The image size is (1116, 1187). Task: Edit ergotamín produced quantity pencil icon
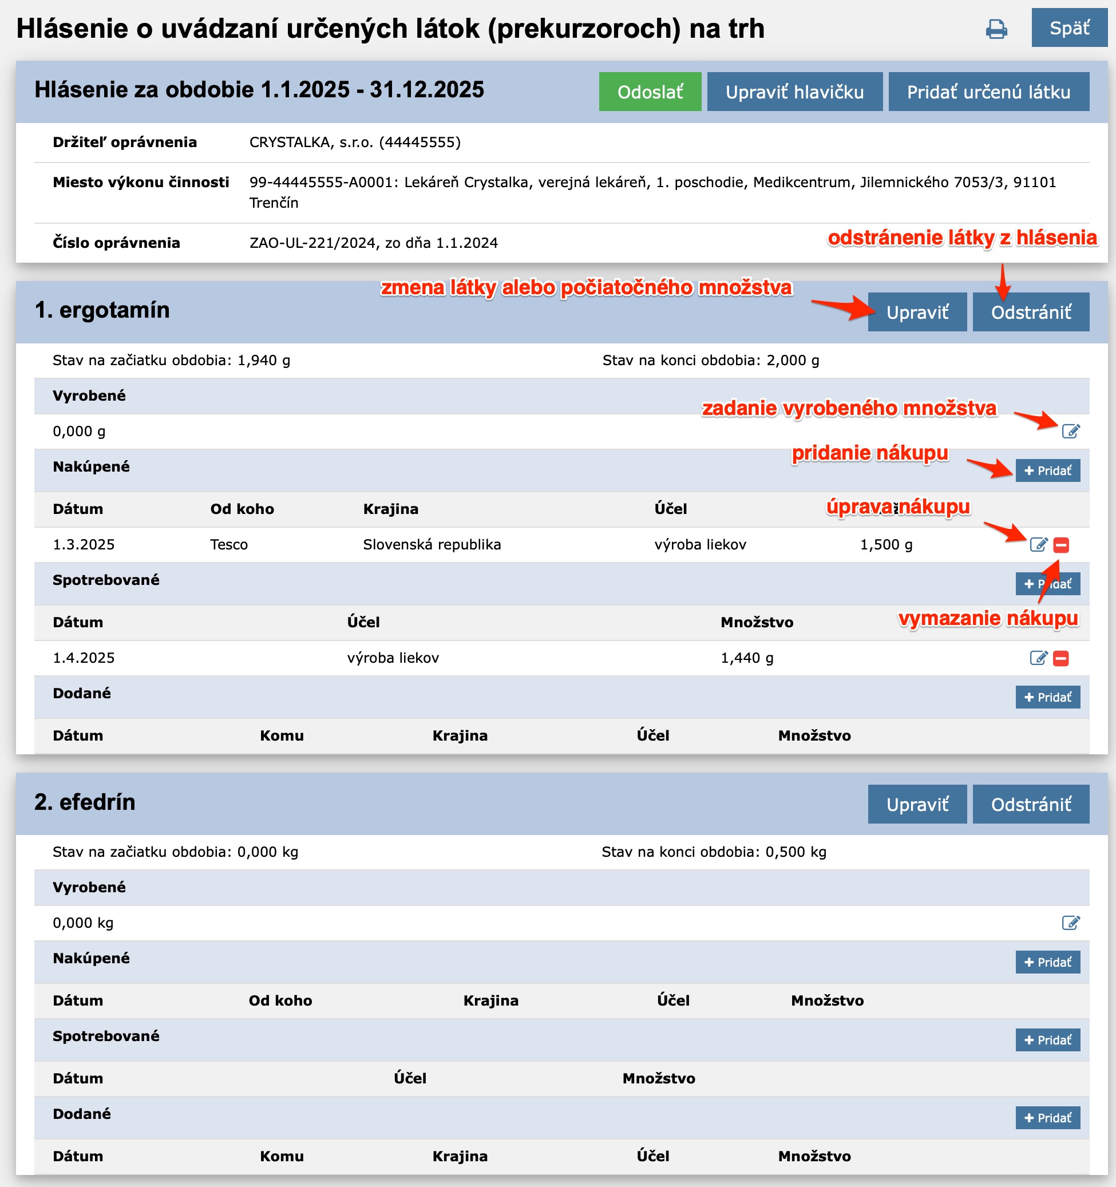click(x=1071, y=431)
